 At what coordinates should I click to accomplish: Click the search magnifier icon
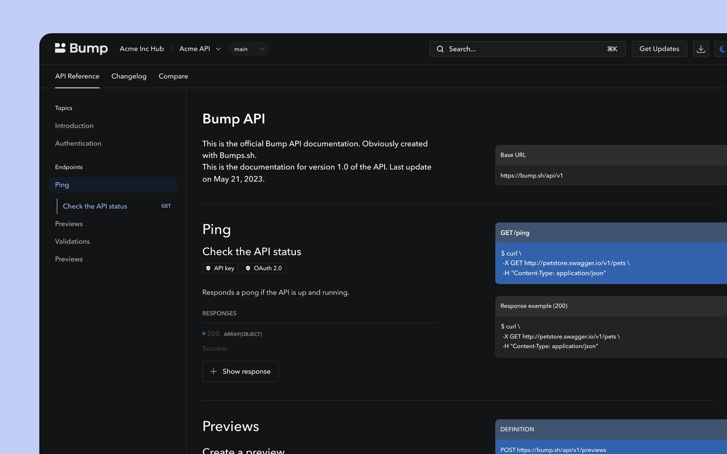(440, 49)
